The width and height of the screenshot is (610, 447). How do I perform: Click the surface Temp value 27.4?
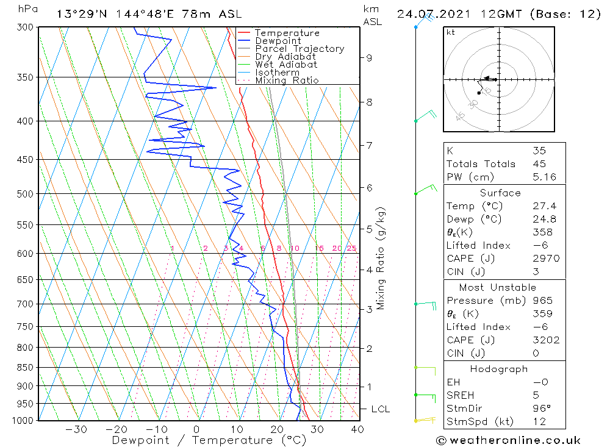544,206
